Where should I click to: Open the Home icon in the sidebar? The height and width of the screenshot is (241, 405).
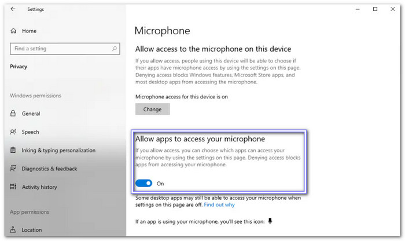coord(13,31)
